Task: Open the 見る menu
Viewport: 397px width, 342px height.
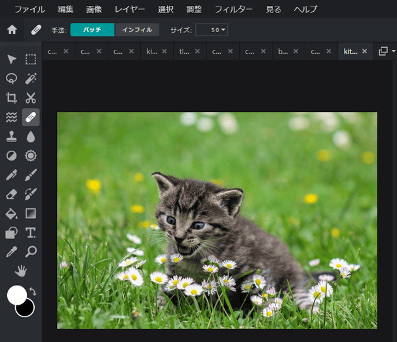Action: click(x=273, y=10)
